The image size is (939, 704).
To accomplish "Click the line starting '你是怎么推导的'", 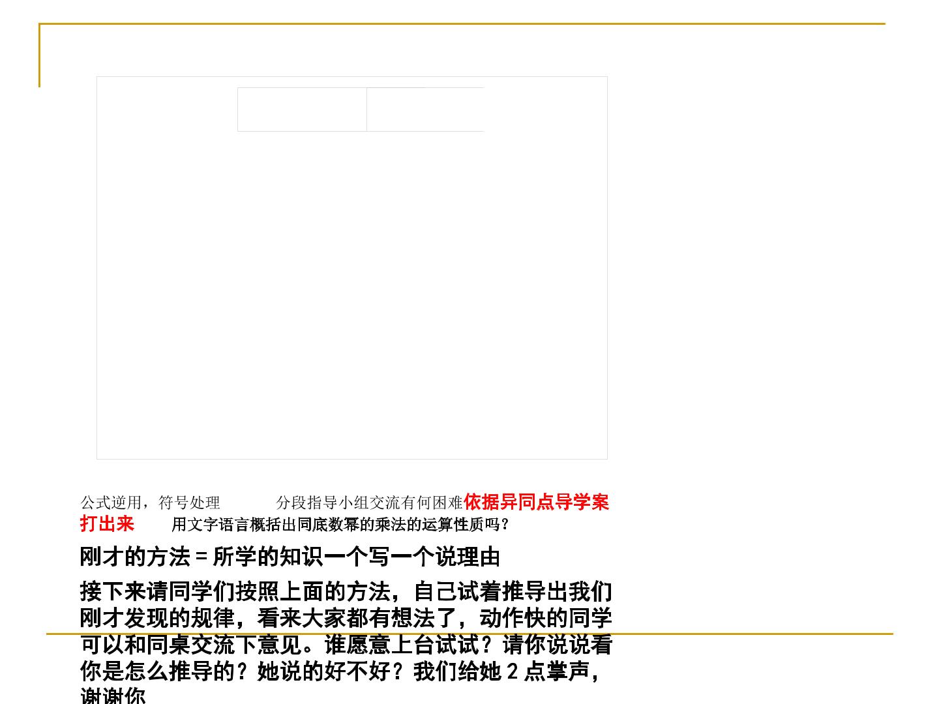I will pos(340,671).
